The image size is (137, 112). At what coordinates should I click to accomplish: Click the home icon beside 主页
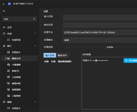(4, 27)
